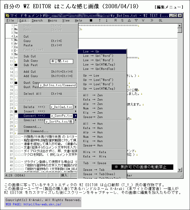Click the black square stop icon in menu bar
Viewport: 190px width, 210px height.
91,20
